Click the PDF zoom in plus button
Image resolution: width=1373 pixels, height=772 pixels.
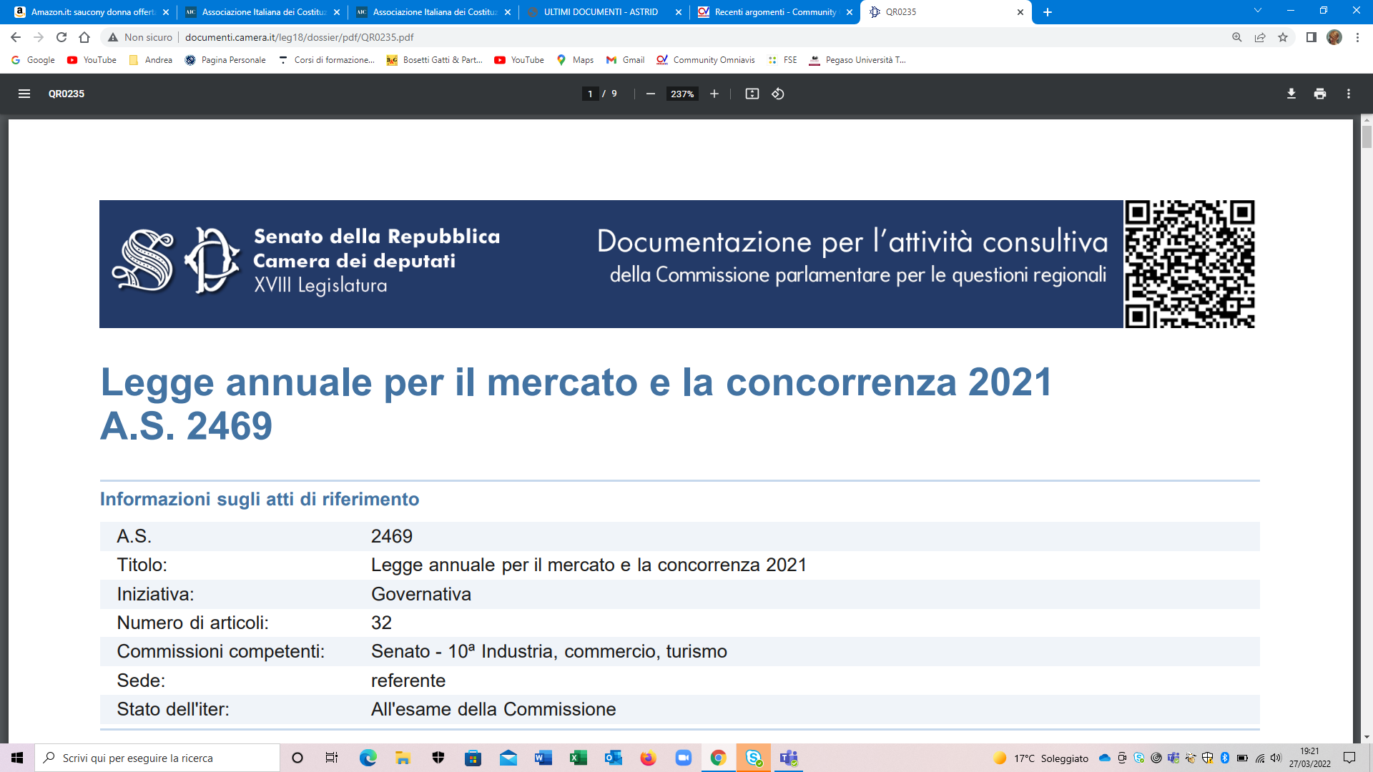point(714,94)
